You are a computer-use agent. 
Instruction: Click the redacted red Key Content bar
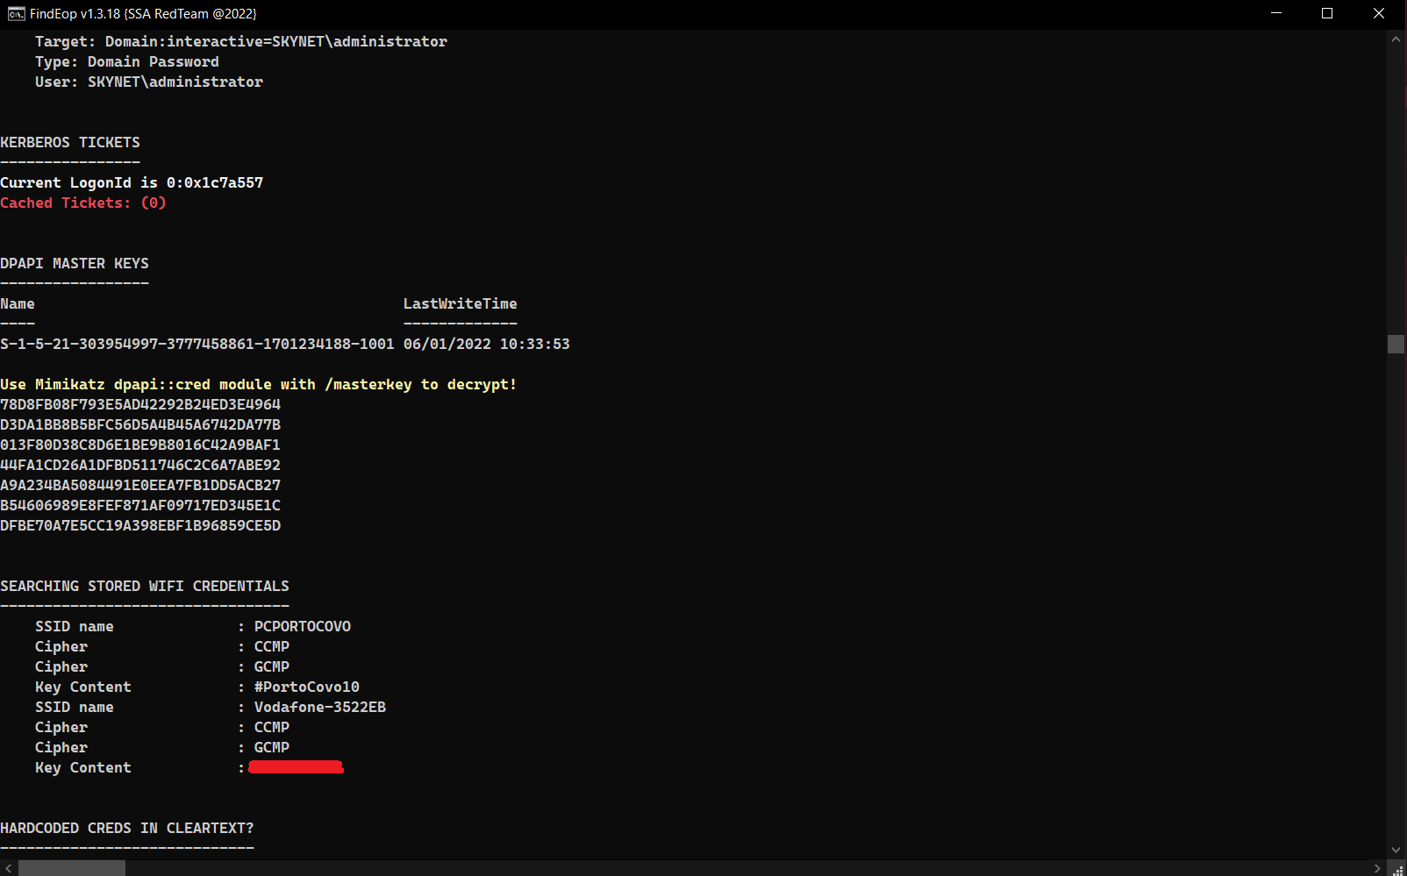(296, 766)
